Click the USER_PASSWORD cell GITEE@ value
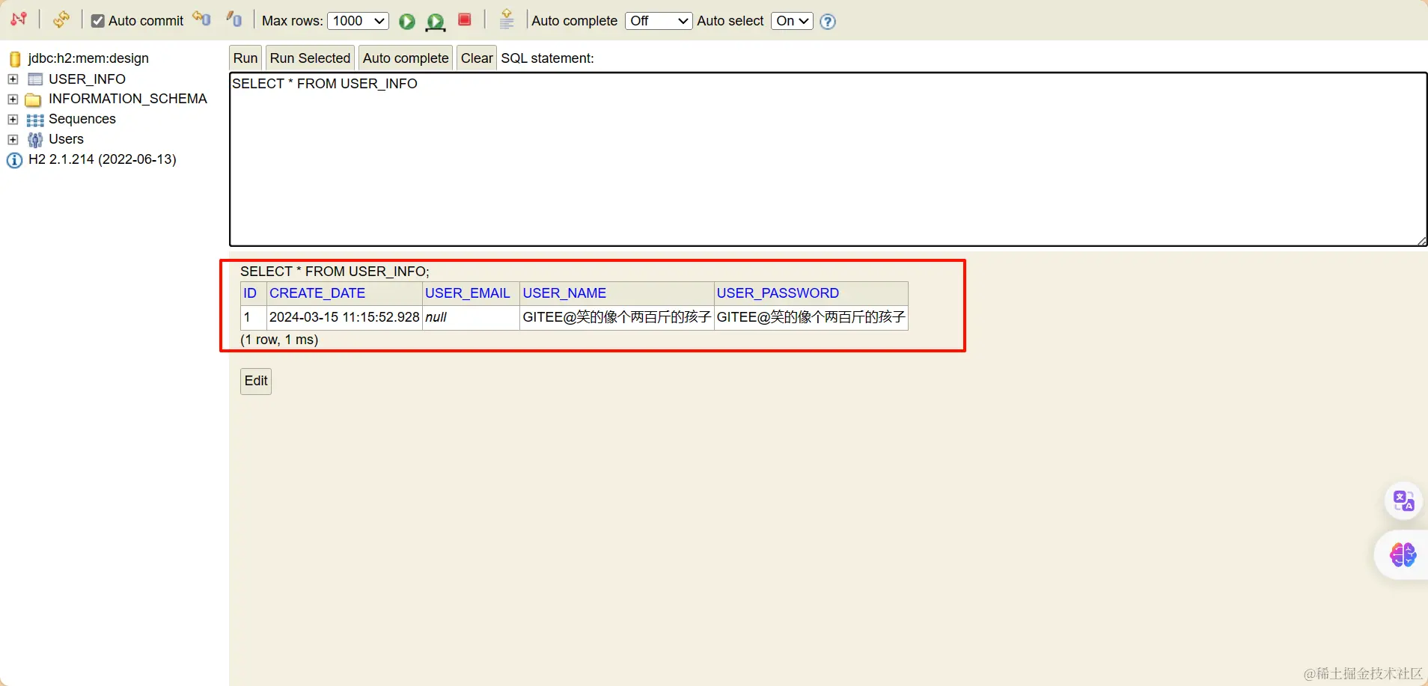This screenshot has width=1428, height=686. tap(811, 317)
